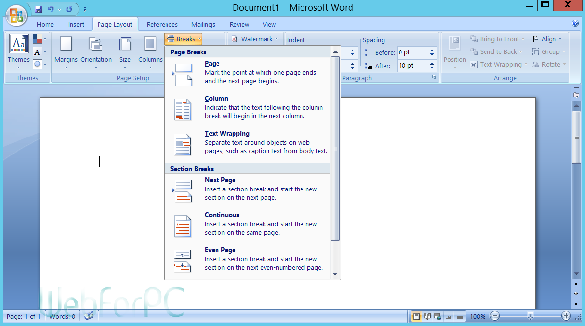This screenshot has width=585, height=326.
Task: Save document from Quick Access toolbar
Action: pyautogui.click(x=38, y=9)
